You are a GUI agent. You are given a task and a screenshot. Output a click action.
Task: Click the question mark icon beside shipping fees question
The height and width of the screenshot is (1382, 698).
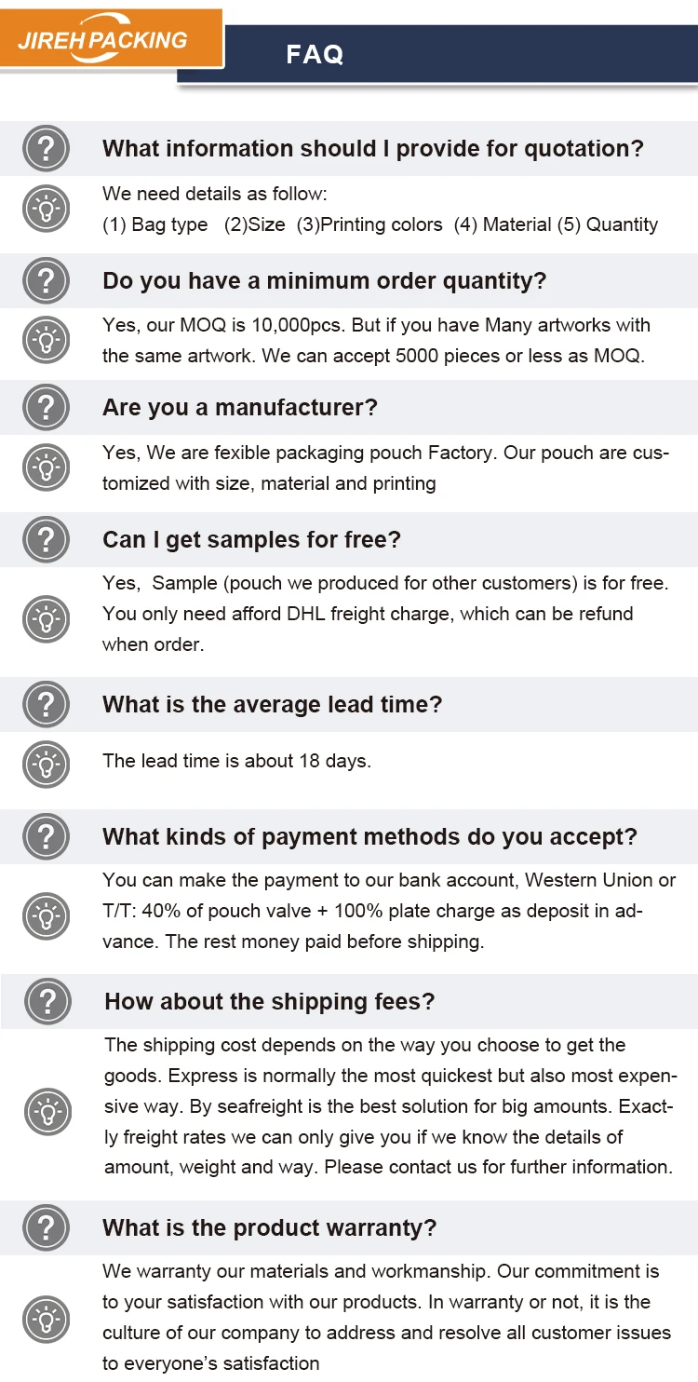click(x=48, y=1001)
